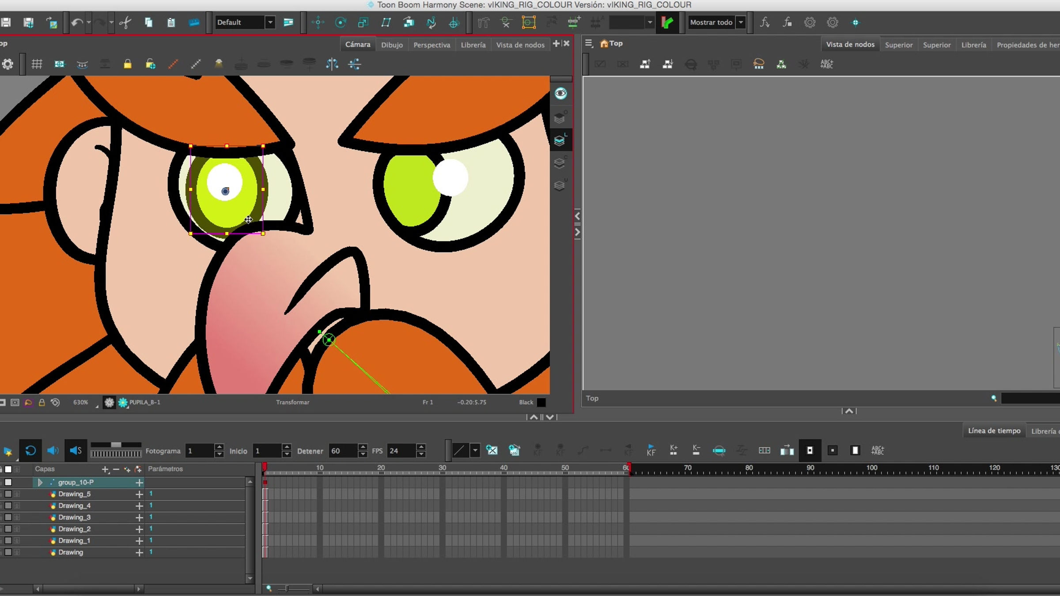This screenshot has height=596, width=1060.
Task: Toggle checkbox for group_10-P layer
Action: pyautogui.click(x=8, y=482)
